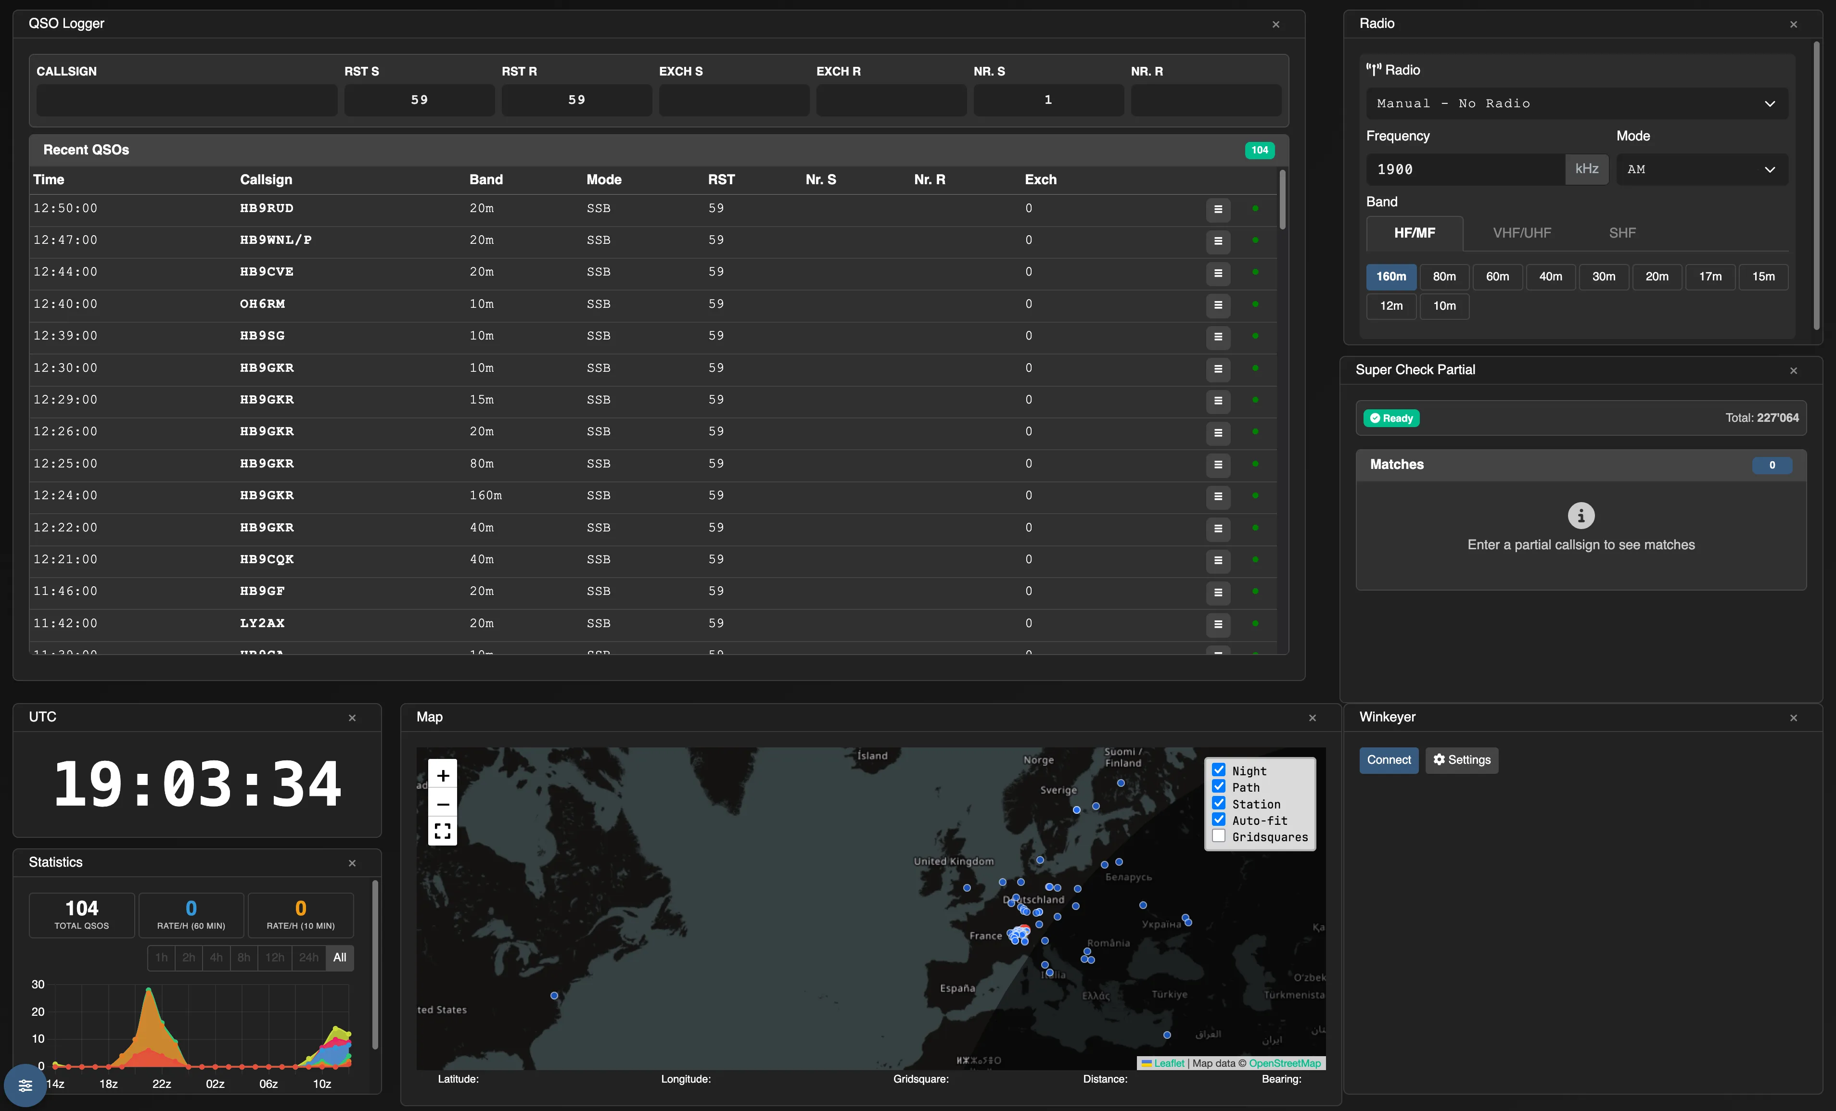This screenshot has height=1111, width=1836.
Task: Click the RST S field
Action: (x=420, y=100)
